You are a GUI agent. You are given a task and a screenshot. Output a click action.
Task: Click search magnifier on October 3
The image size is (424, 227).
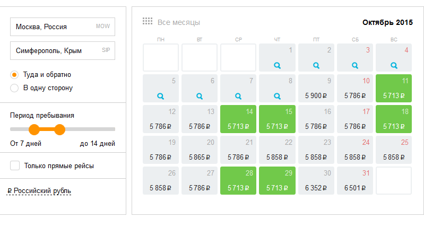tap(355, 65)
